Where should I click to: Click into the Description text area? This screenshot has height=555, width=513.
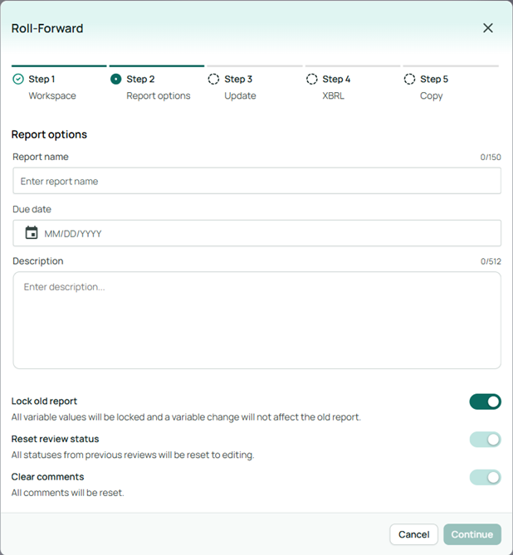[256, 320]
